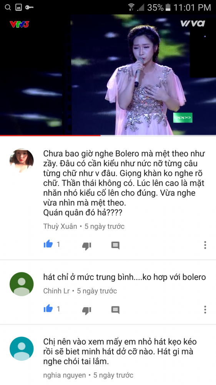This screenshot has width=216, height=385.
Task: Seek on the red video progress bar
Action: [x=108, y=135]
